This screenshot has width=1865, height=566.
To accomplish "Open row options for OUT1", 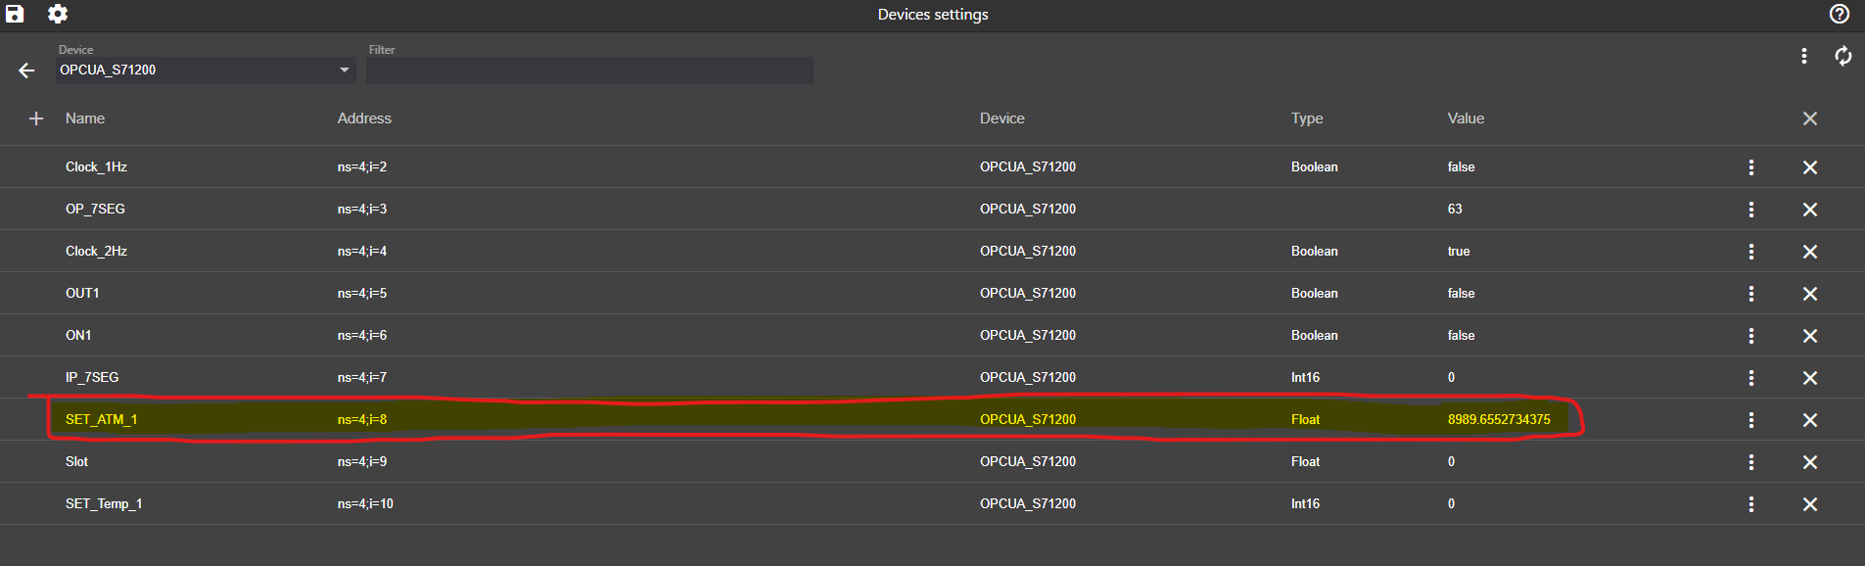I will tap(1751, 293).
